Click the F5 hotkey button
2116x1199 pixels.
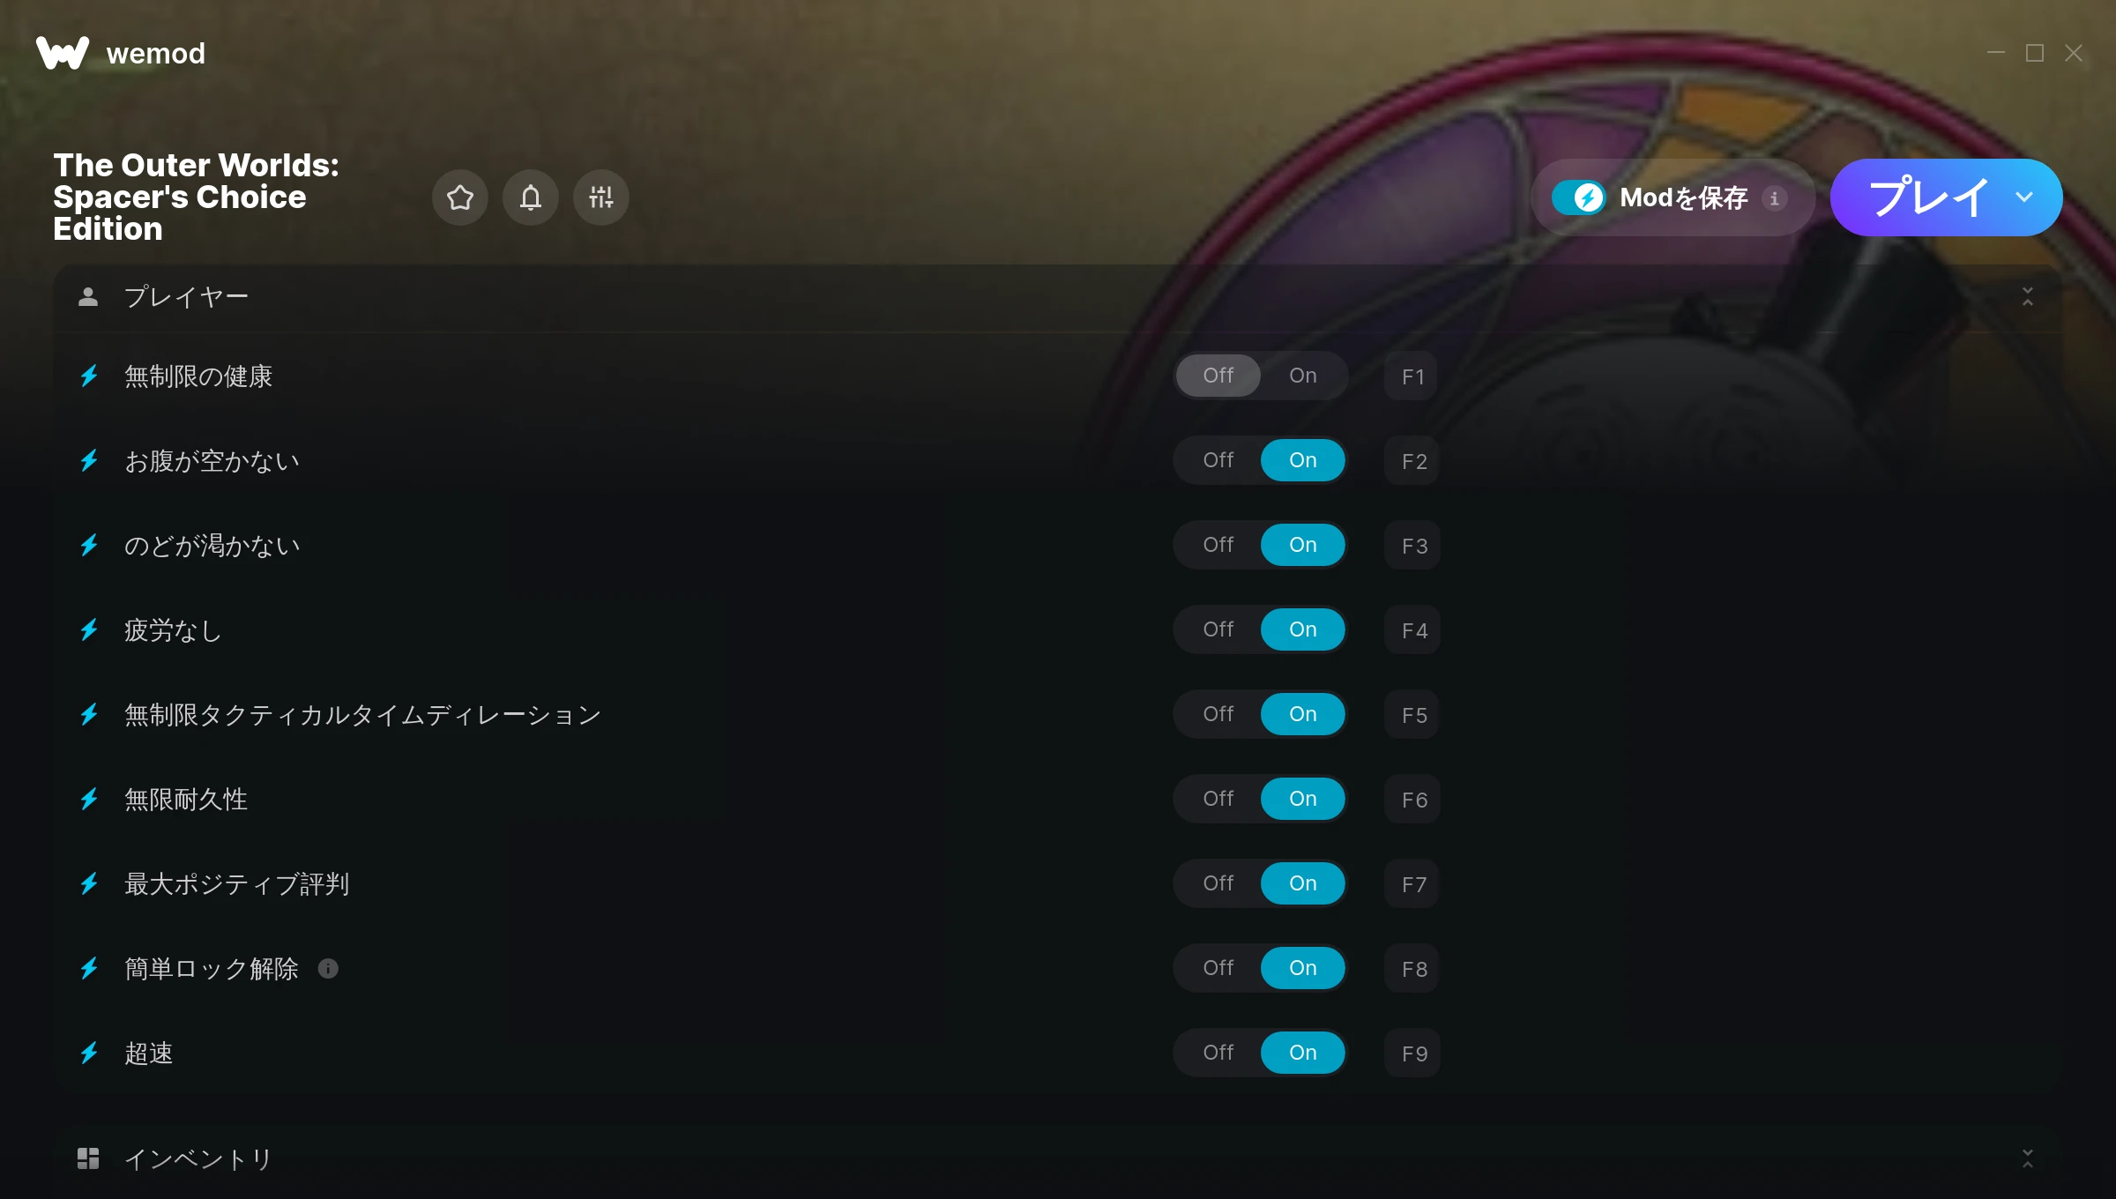click(x=1413, y=715)
